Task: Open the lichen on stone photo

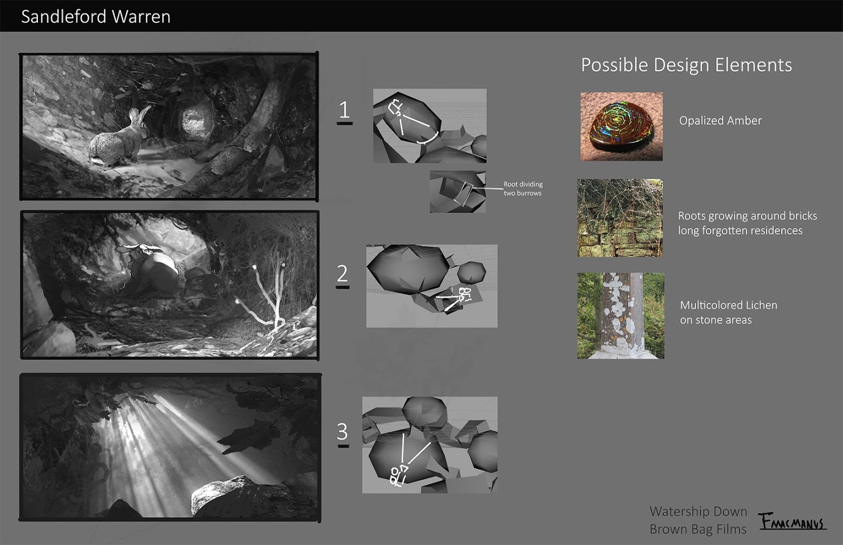Action: click(620, 315)
